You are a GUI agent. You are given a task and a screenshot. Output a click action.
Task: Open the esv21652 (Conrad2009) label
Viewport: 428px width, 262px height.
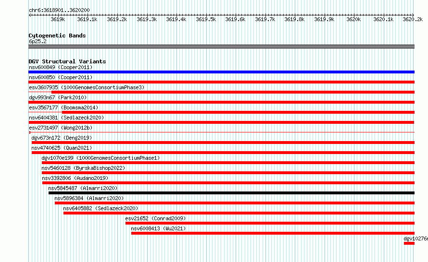[156, 218]
